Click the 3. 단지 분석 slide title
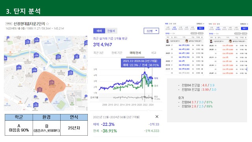This screenshot has width=252, height=142. (23, 11)
